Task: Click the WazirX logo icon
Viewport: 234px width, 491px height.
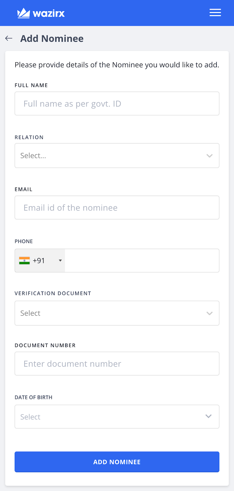Action: (x=23, y=13)
